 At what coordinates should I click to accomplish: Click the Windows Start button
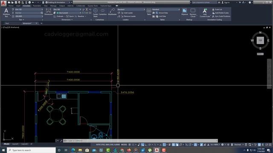point(3,150)
